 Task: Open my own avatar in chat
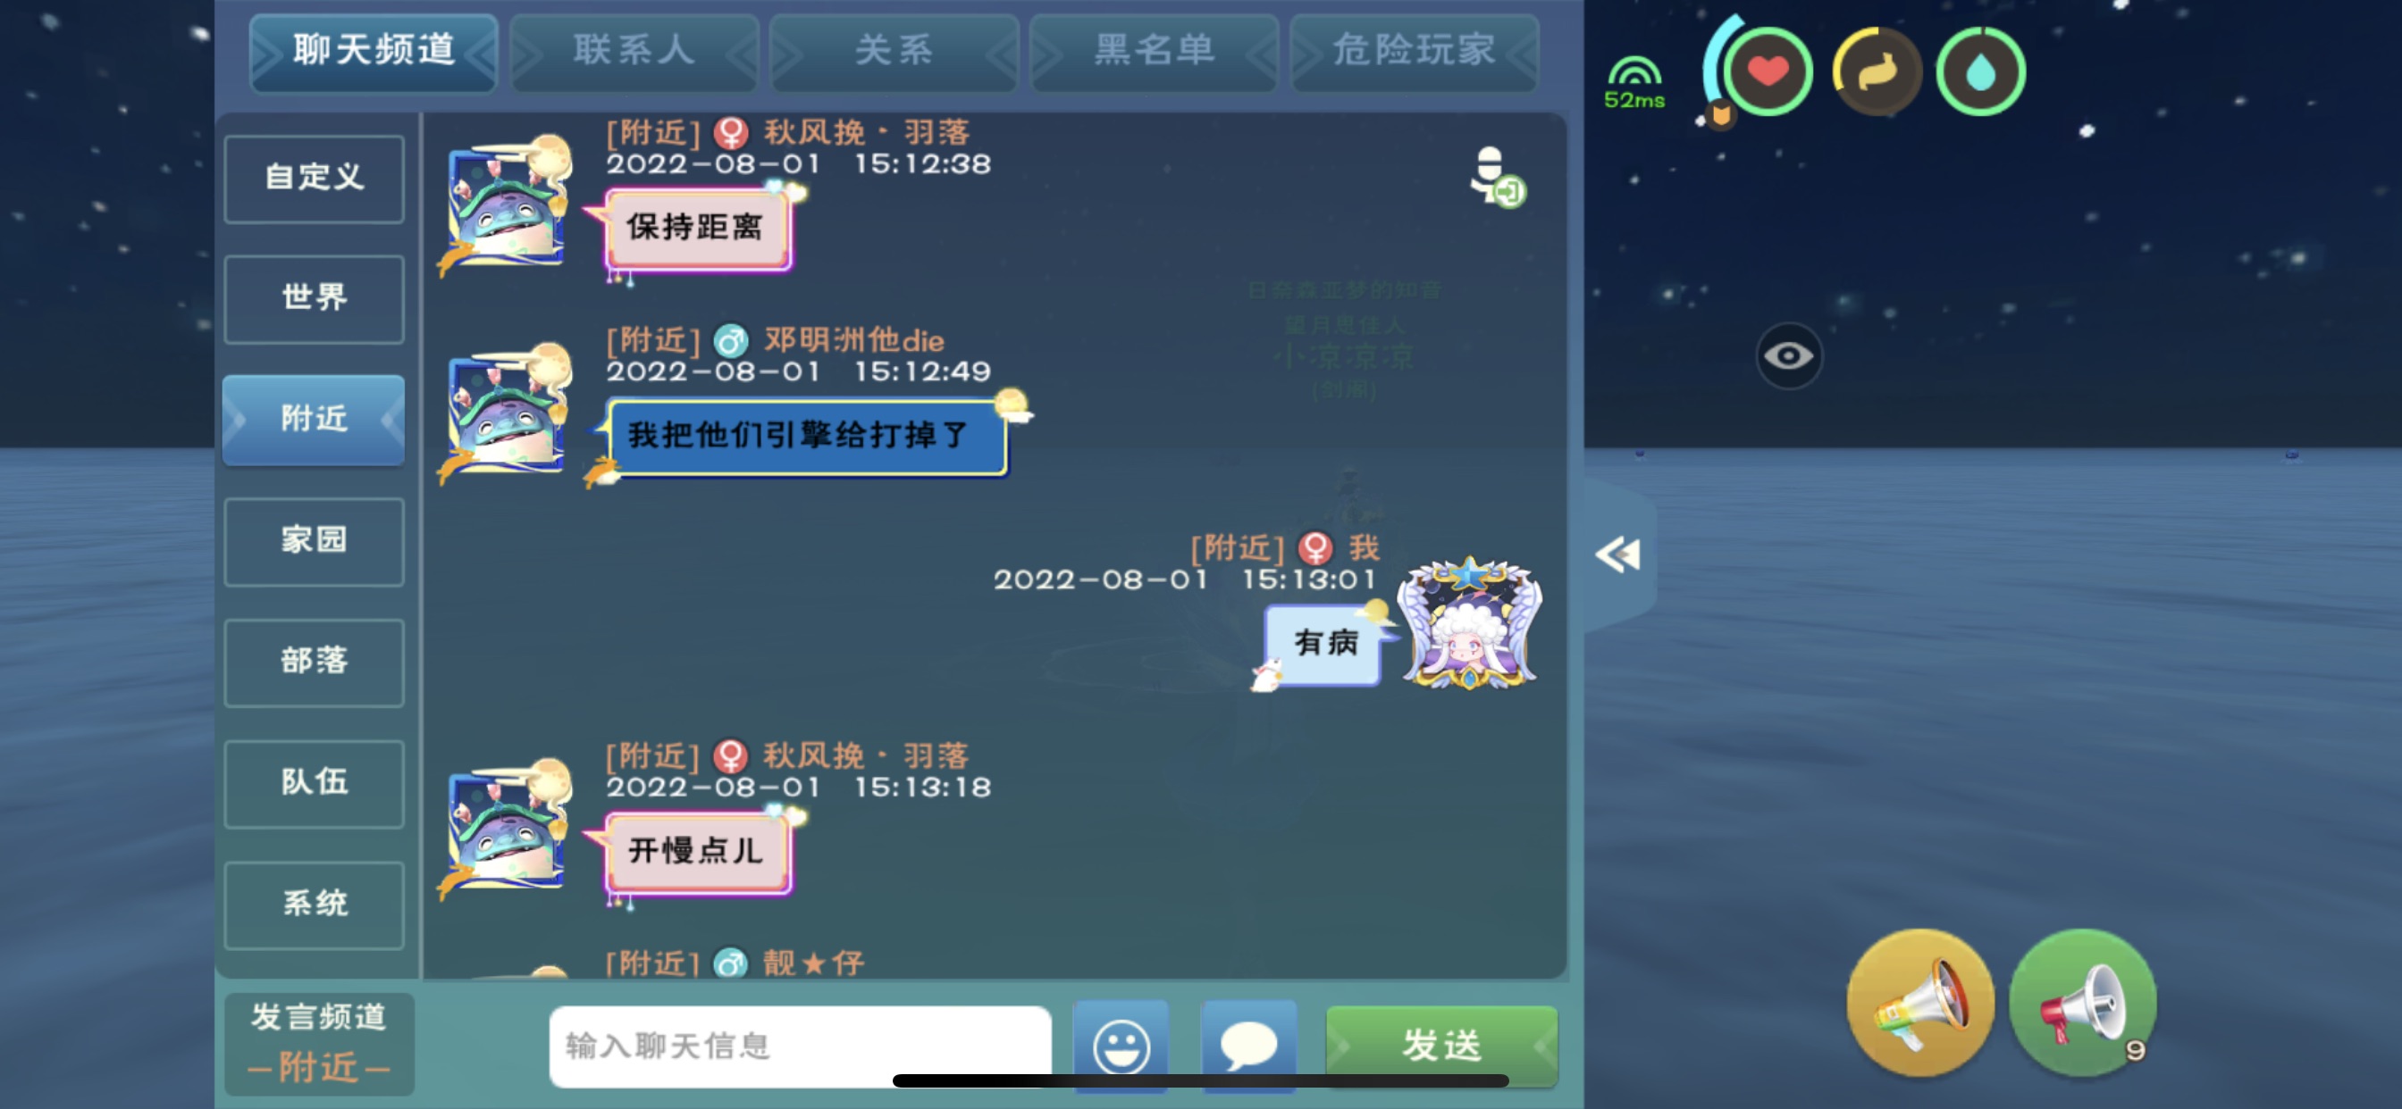pos(1470,624)
